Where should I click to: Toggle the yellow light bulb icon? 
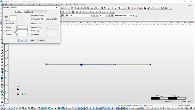pyautogui.click(x=131, y=16)
